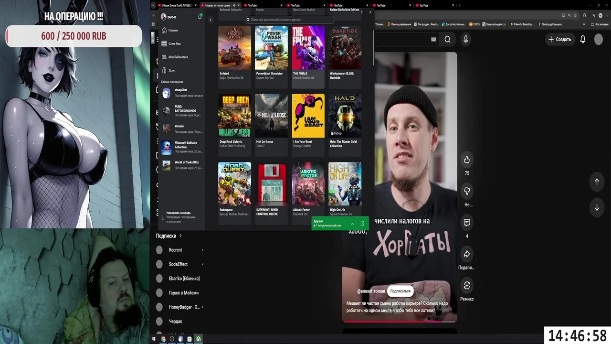The width and height of the screenshot is (611, 344).
Task: Open @anosof_roman channel link
Action: coord(371,291)
